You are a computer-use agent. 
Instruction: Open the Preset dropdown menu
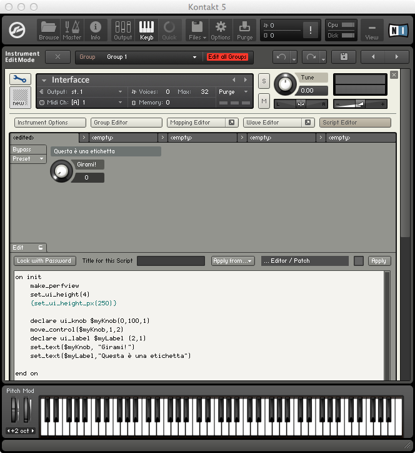coord(28,159)
